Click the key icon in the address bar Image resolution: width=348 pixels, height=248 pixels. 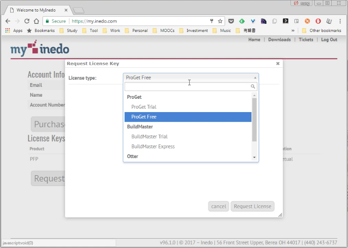[x=211, y=21]
